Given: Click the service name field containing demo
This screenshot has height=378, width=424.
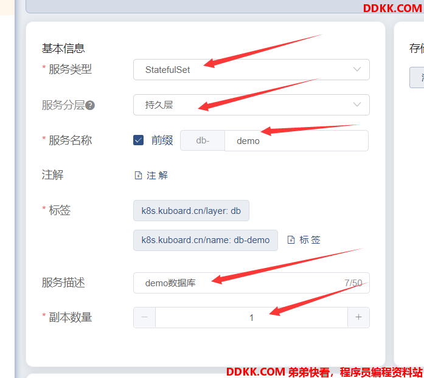Looking at the screenshot, I should (296, 141).
